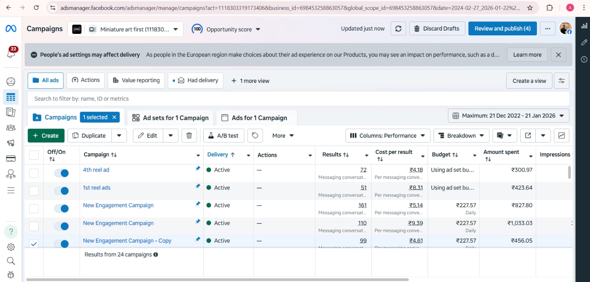Open notifications bell with 22 badge
This screenshot has width=590, height=282.
pos(11,53)
